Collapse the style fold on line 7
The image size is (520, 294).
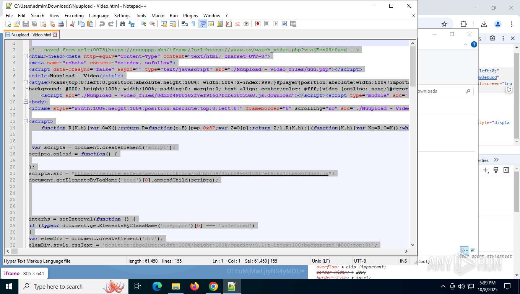pos(25,82)
